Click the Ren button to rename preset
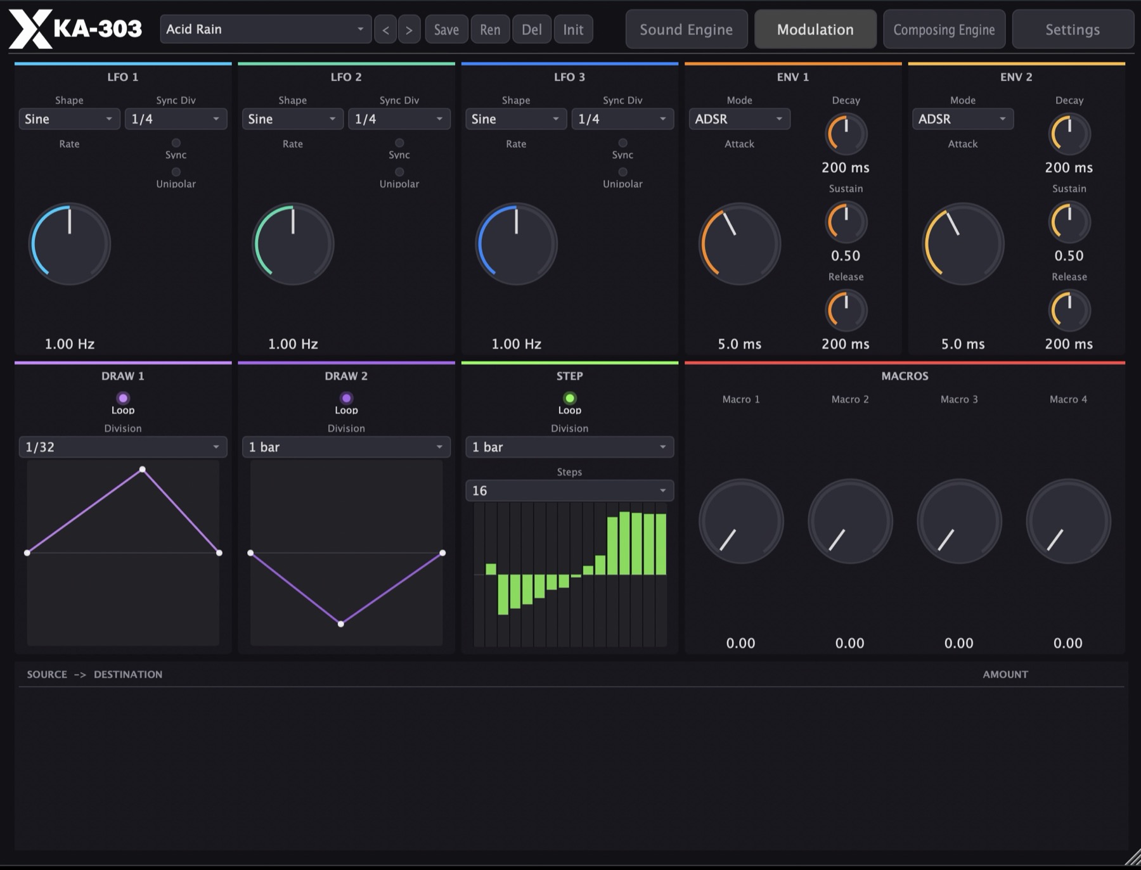 click(490, 30)
